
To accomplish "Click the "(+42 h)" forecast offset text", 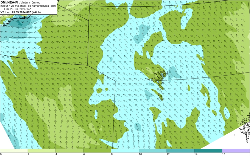I will pos(36,12).
